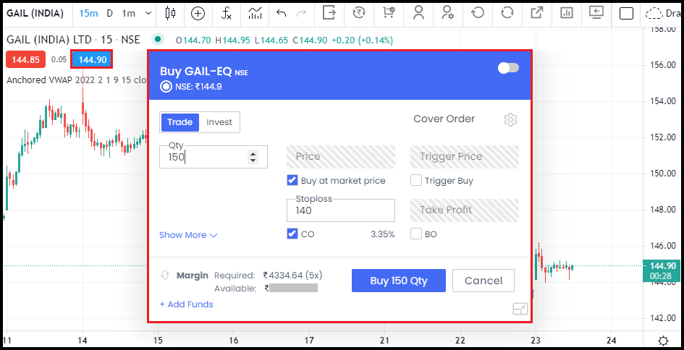Open the fx indicators menu
The height and width of the screenshot is (350, 684).
click(x=226, y=14)
